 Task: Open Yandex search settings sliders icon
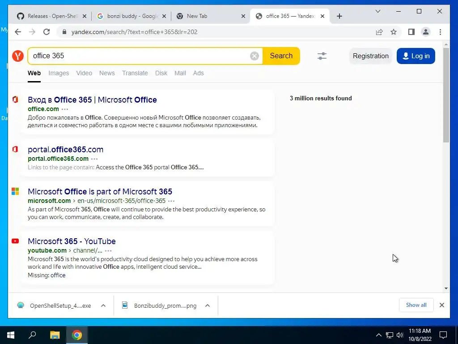tap(322, 56)
